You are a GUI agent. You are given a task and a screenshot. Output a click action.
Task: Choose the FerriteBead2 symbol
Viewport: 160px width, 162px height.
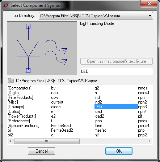[x=62, y=130]
